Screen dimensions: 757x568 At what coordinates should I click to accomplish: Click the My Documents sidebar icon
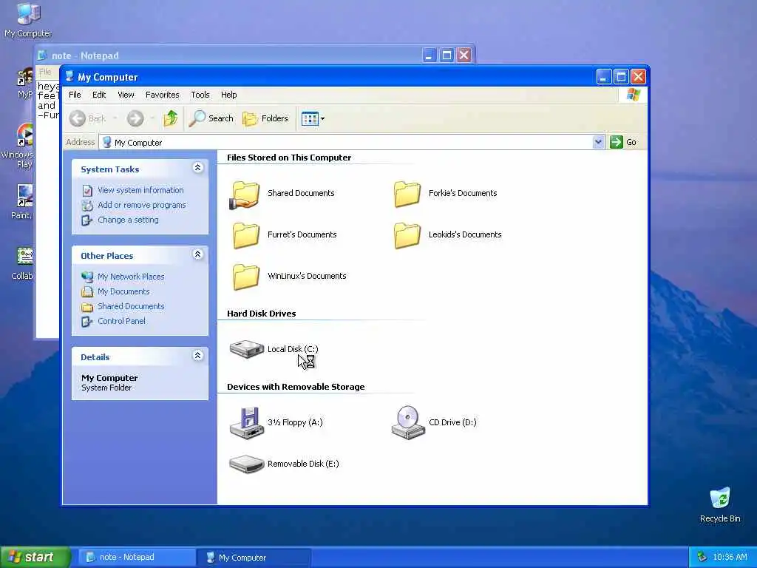point(87,291)
